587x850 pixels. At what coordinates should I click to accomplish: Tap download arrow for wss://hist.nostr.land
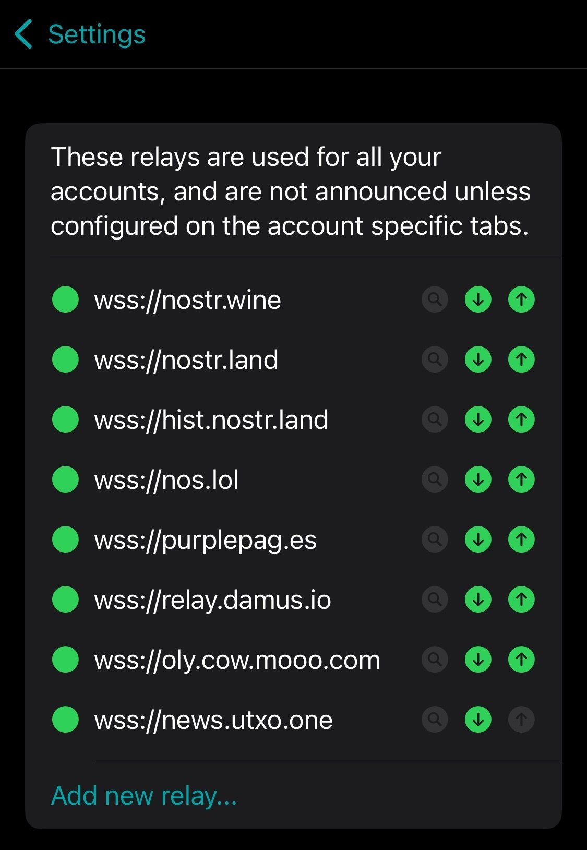pos(478,420)
